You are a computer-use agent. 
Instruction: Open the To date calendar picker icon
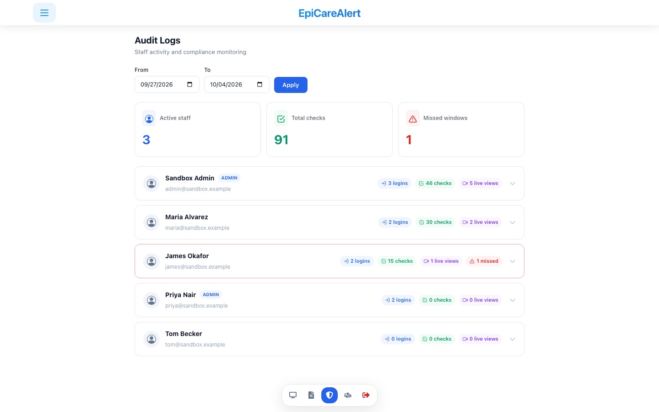260,84
